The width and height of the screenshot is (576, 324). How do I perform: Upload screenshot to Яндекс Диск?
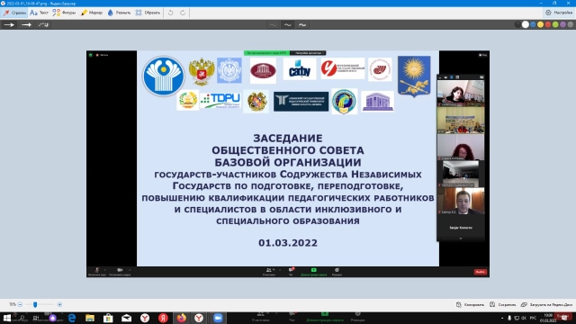(x=546, y=304)
